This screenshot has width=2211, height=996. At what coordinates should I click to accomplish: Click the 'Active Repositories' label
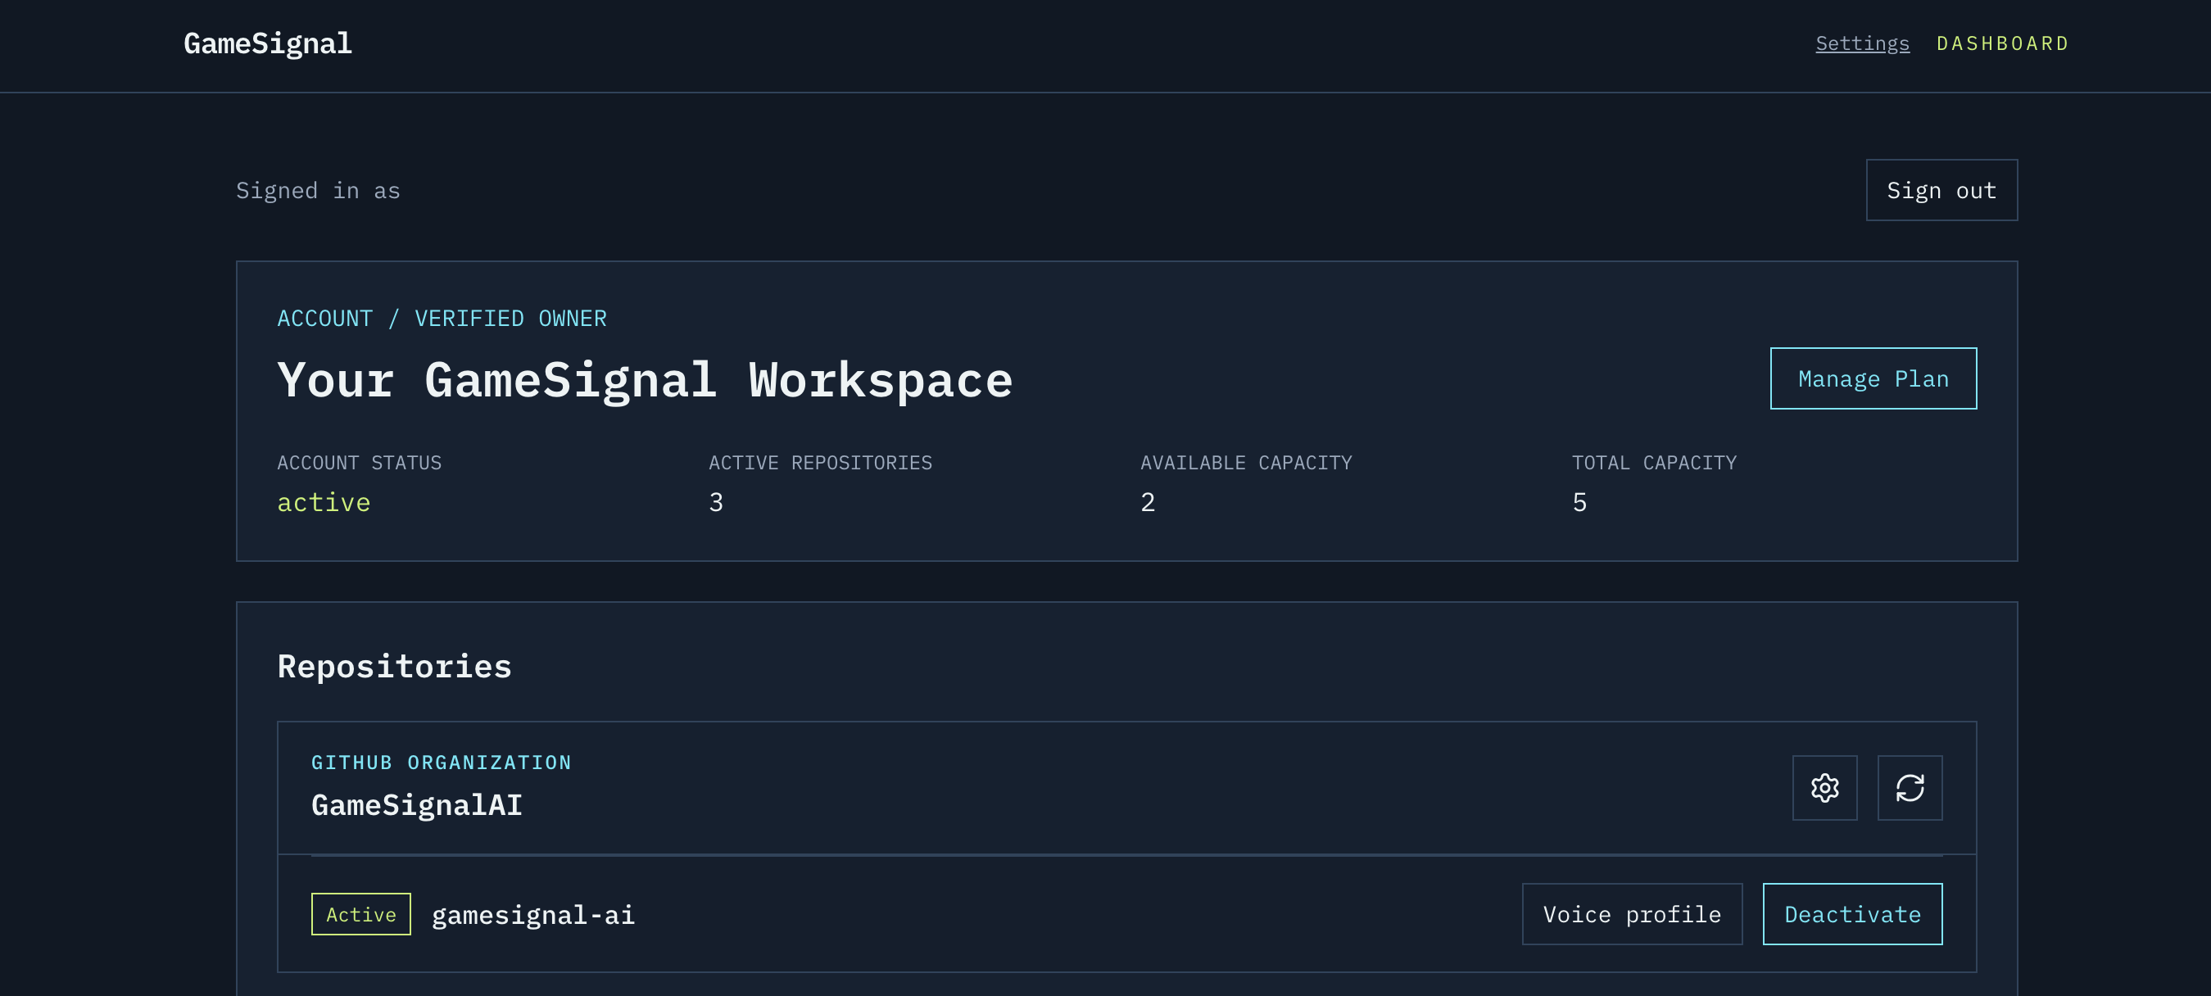[821, 463]
